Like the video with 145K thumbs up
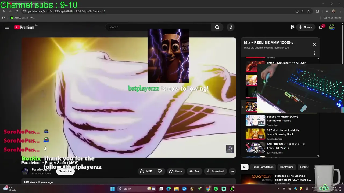 pyautogui.click(x=146, y=171)
